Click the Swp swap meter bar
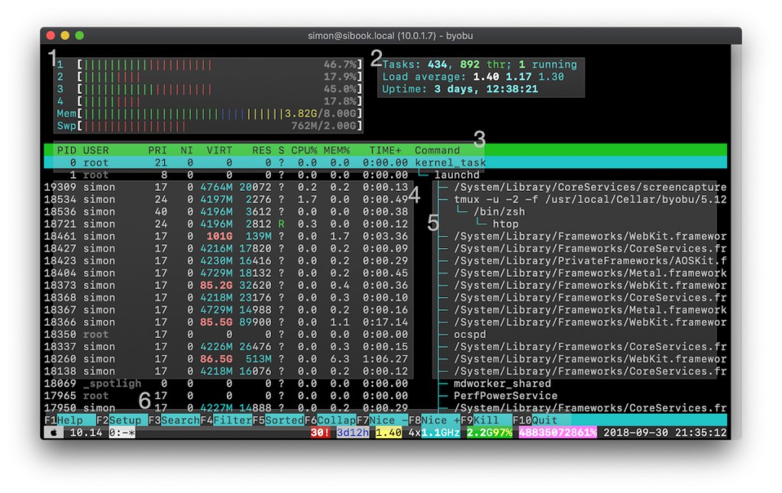 click(209, 126)
